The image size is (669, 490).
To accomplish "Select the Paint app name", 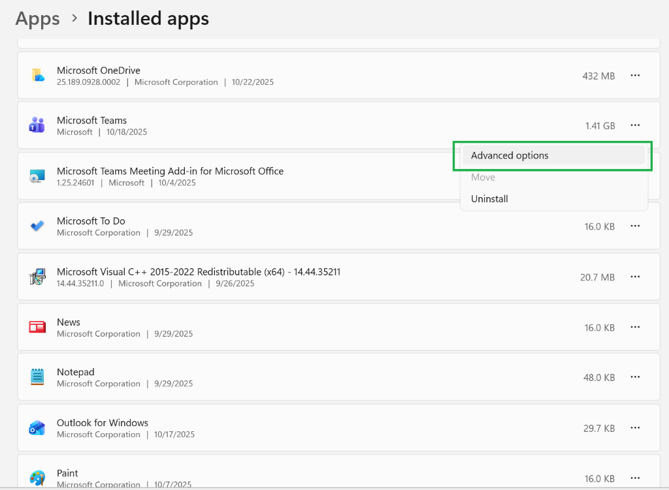I will pyautogui.click(x=67, y=473).
